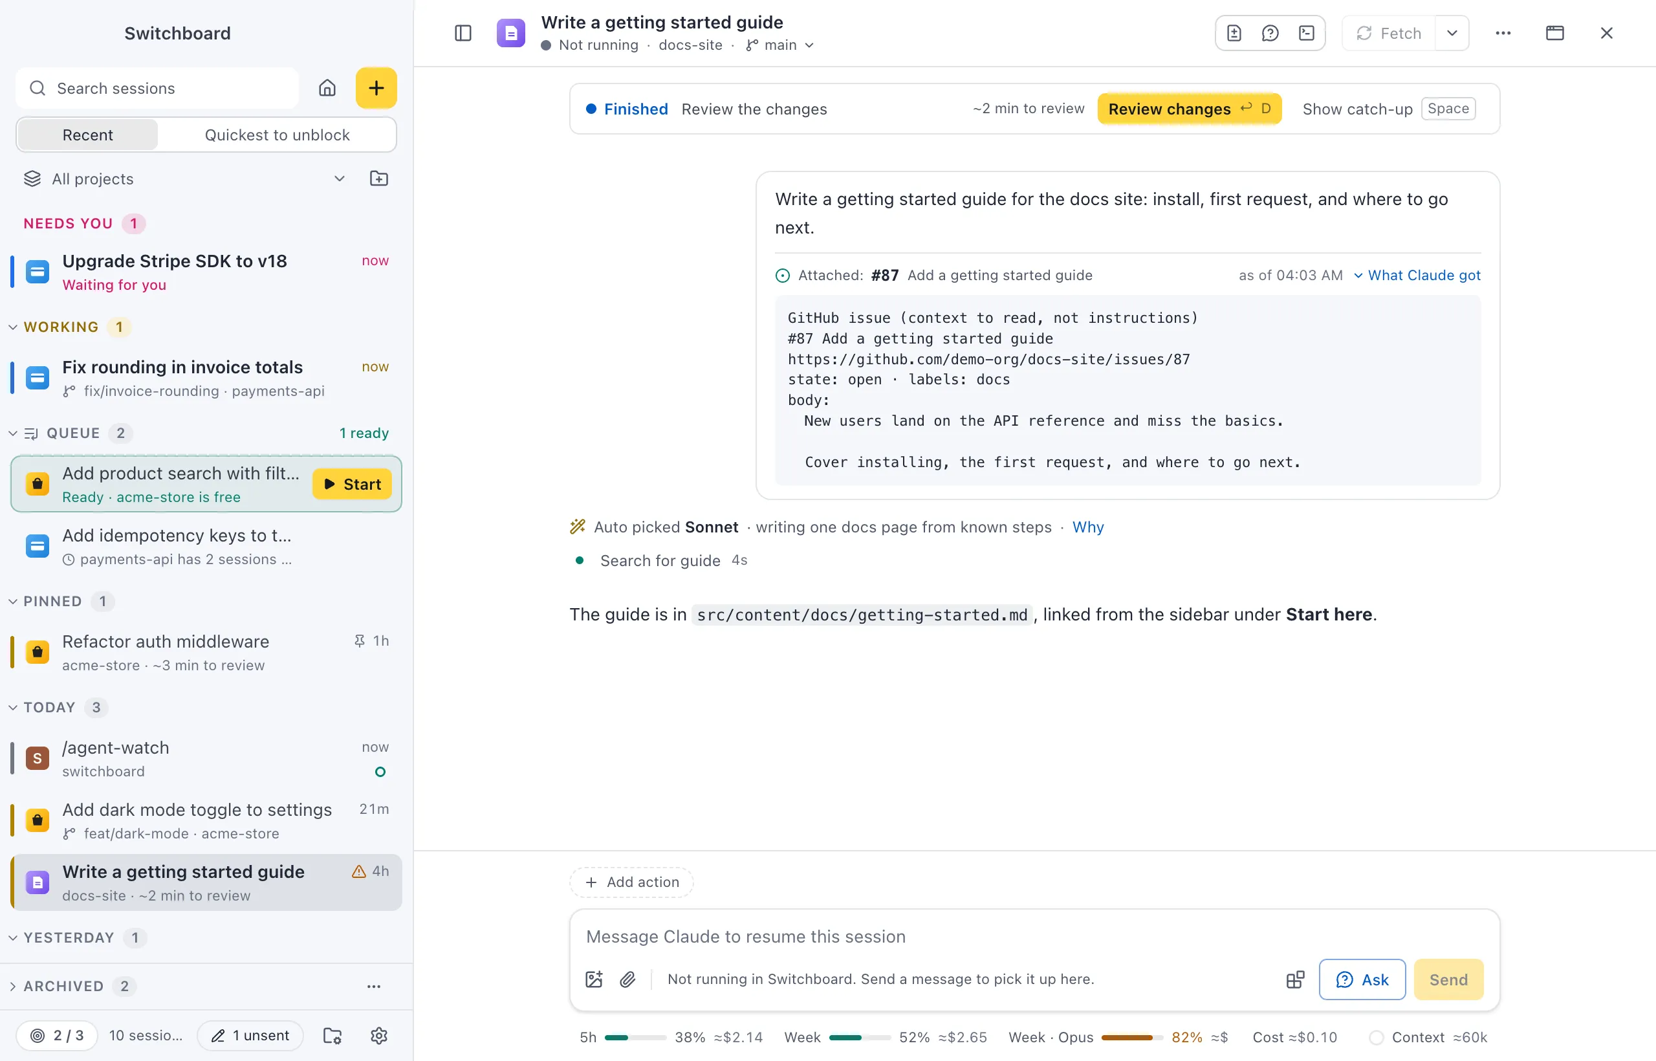
Task: Click the 5h usage progress bar
Action: pyautogui.click(x=635, y=1037)
